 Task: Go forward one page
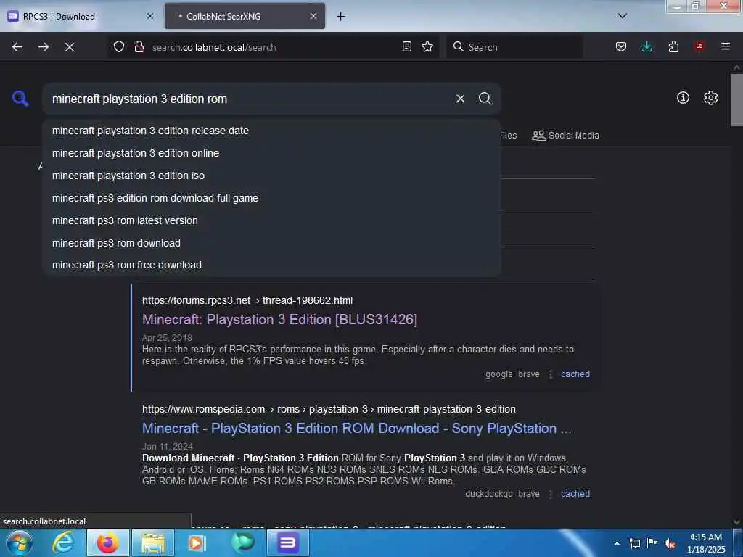click(44, 47)
